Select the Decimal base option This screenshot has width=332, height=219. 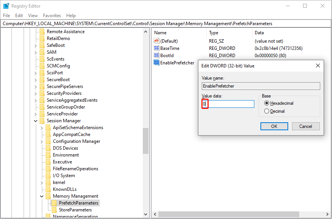tap(267, 111)
